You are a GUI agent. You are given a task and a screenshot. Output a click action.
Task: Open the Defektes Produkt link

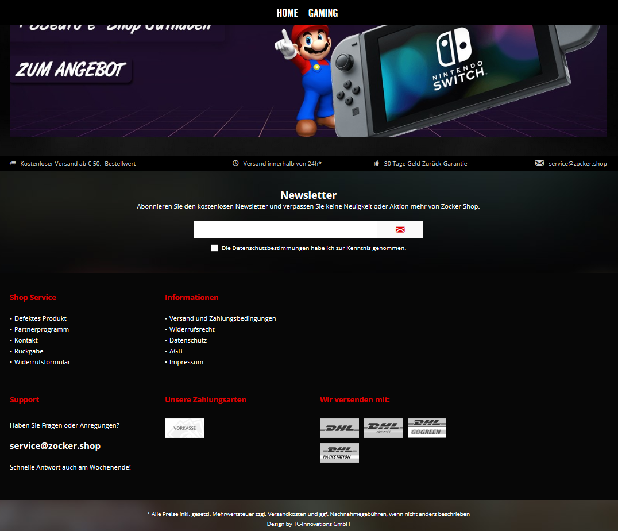(40, 318)
